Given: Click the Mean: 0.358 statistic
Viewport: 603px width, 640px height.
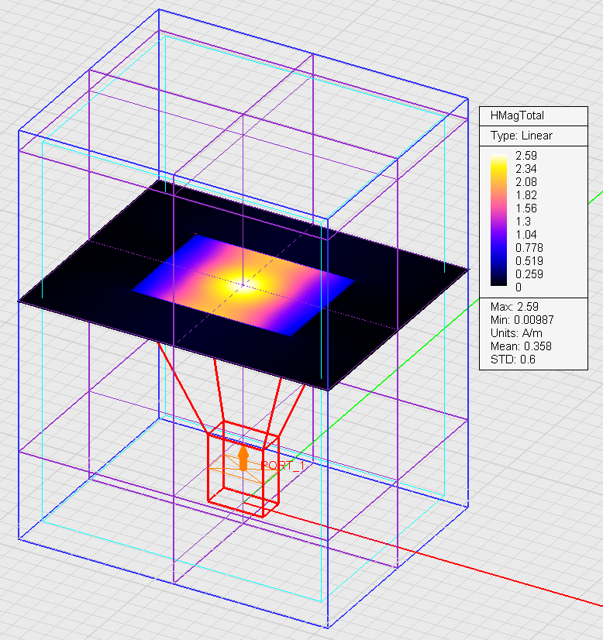Looking at the screenshot, I should pyautogui.click(x=520, y=346).
